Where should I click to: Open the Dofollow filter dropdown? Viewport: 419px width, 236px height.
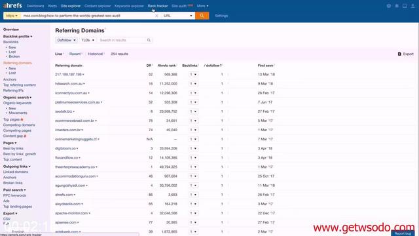pyautogui.click(x=66, y=40)
